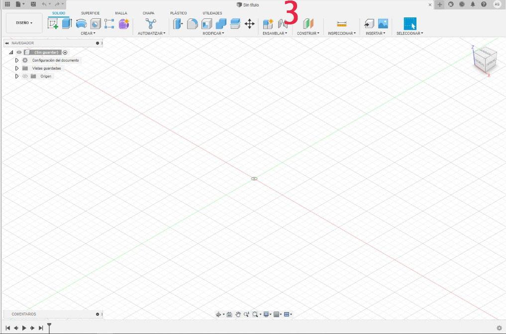The image size is (506, 334).
Task: Click the Offset Face tool icon
Action: click(x=235, y=23)
